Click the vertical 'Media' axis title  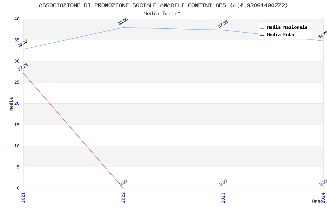click(x=11, y=104)
